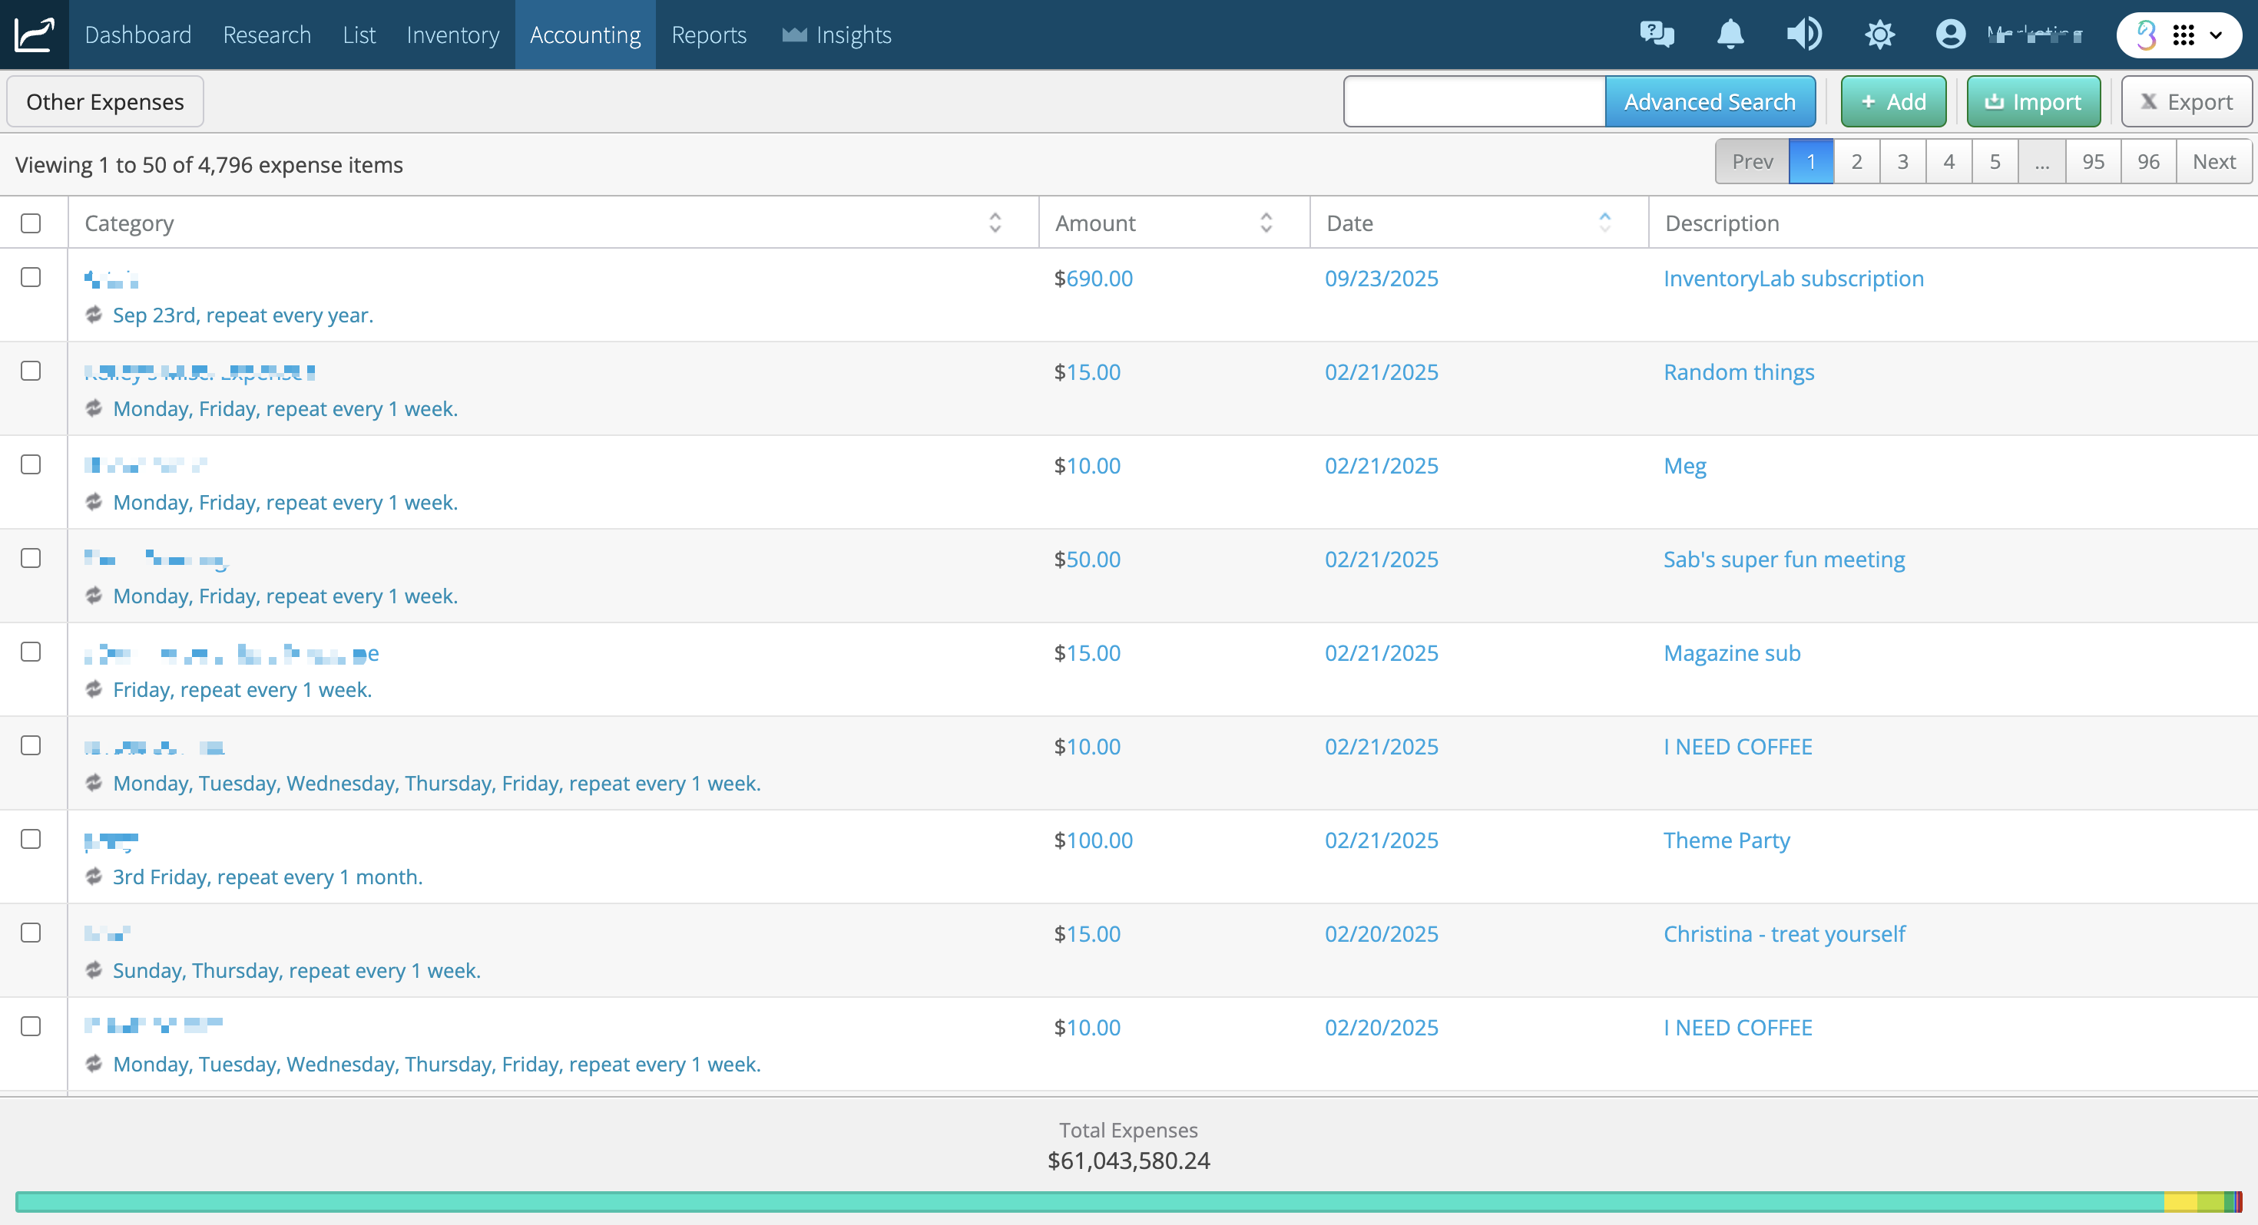This screenshot has height=1225, width=2258.
Task: Click the Other Expenses button
Action: (x=105, y=101)
